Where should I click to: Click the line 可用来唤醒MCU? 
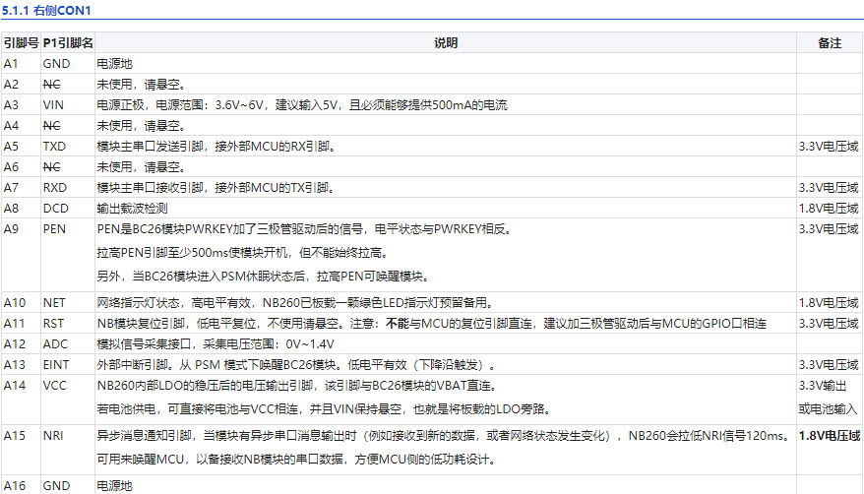pyautogui.click(x=296, y=460)
